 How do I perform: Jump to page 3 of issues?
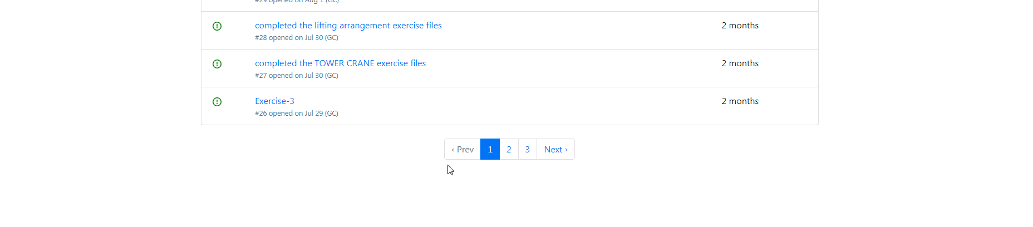point(528,149)
